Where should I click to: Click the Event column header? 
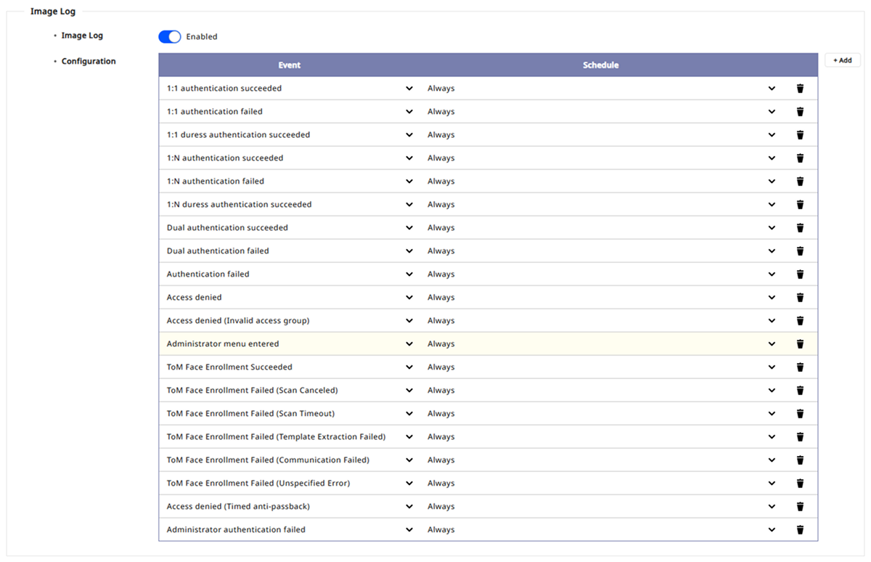pos(289,65)
